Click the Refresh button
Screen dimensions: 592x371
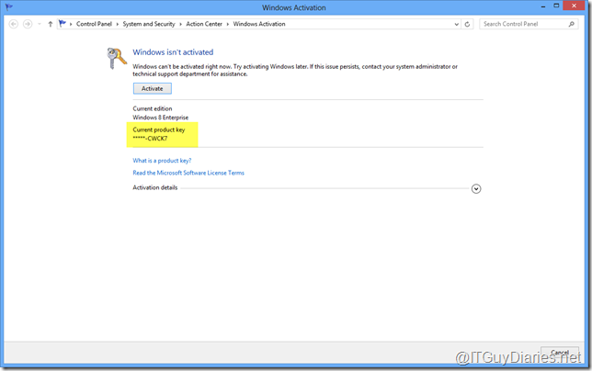click(x=467, y=24)
